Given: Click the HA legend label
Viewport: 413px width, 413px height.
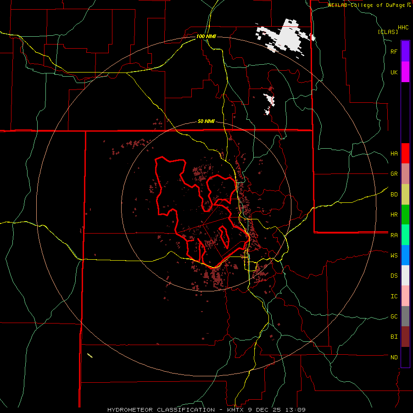Looking at the screenshot, I should (x=394, y=154).
